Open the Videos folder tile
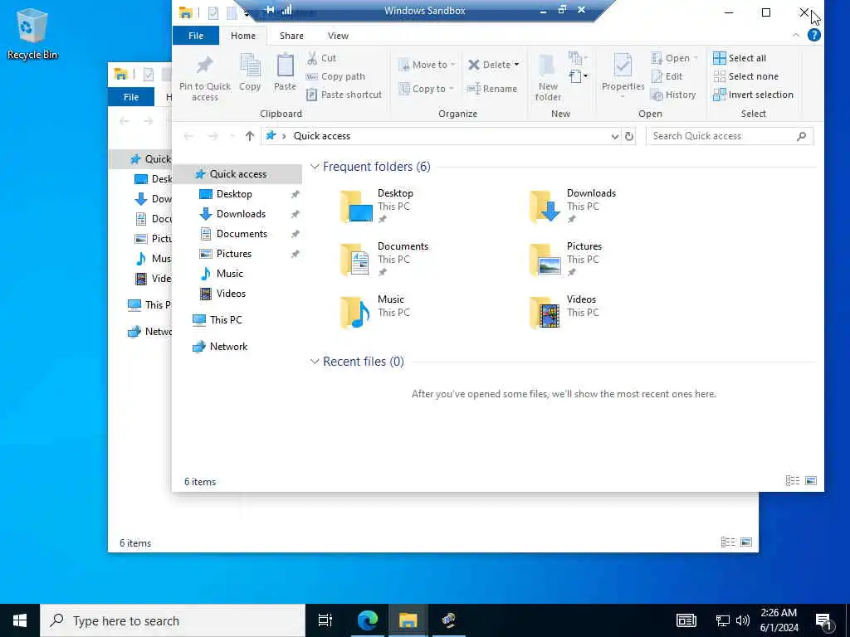The width and height of the screenshot is (850, 637). (x=564, y=312)
